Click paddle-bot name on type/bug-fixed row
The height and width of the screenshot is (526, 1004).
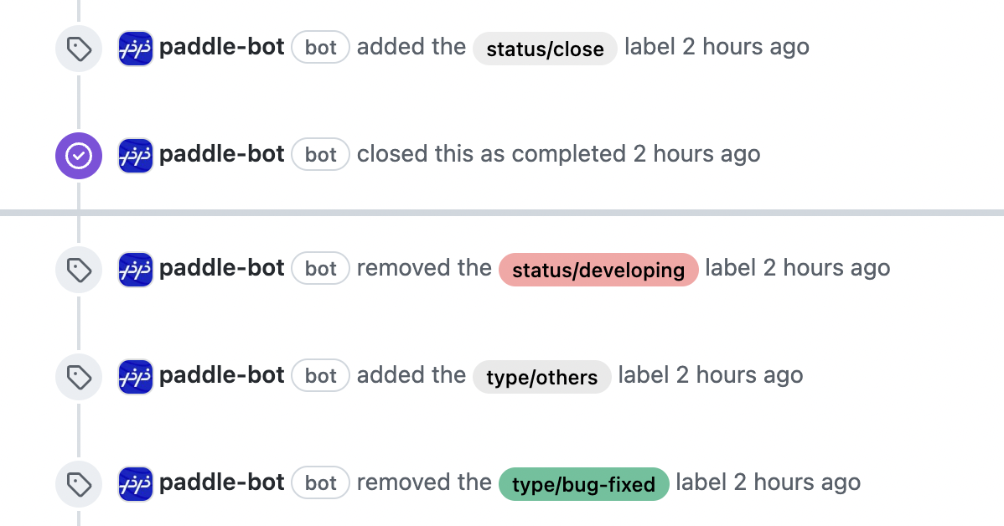coord(221,482)
